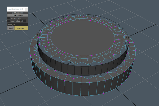
Task: Click the vertSnapper v2.0 title text
Action: 16,9
